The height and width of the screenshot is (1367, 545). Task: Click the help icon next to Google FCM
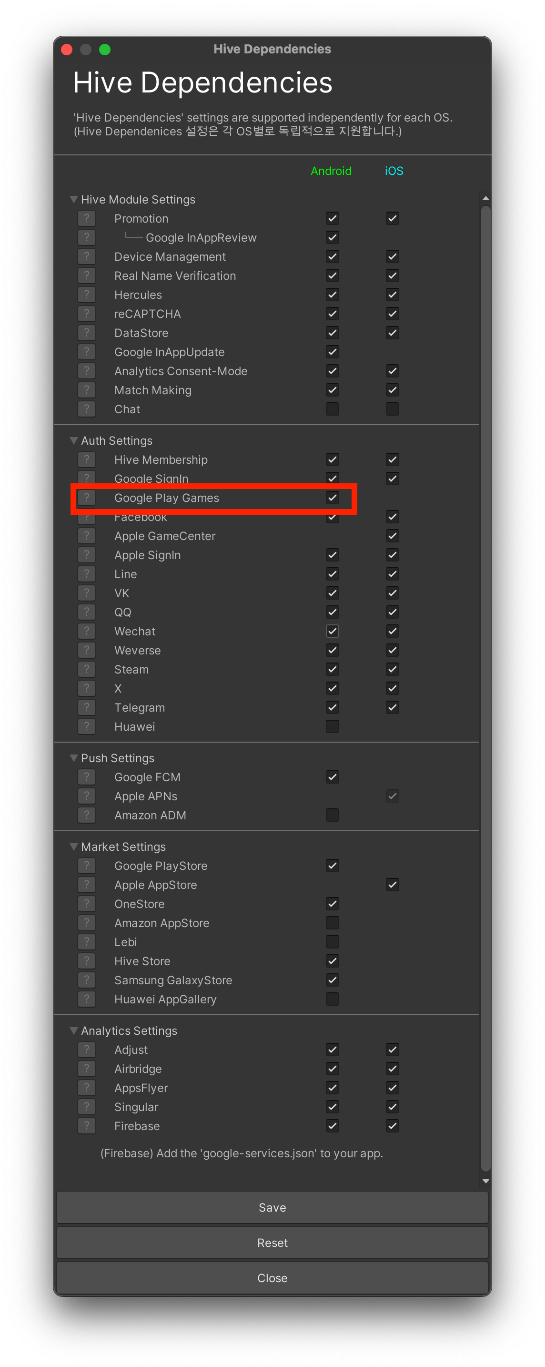pos(86,777)
